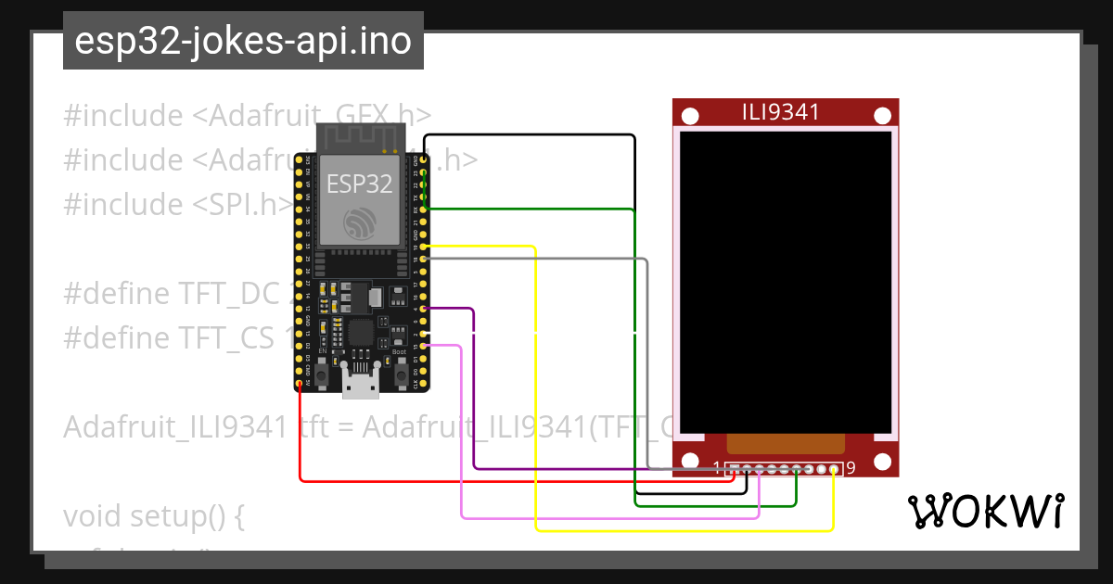Click the esp32-jokes-api.ino title bar

pos(241,40)
